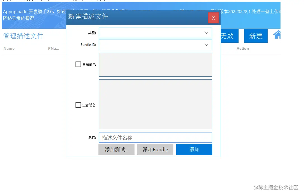Enable the 全部证书 checkbox

78,64
